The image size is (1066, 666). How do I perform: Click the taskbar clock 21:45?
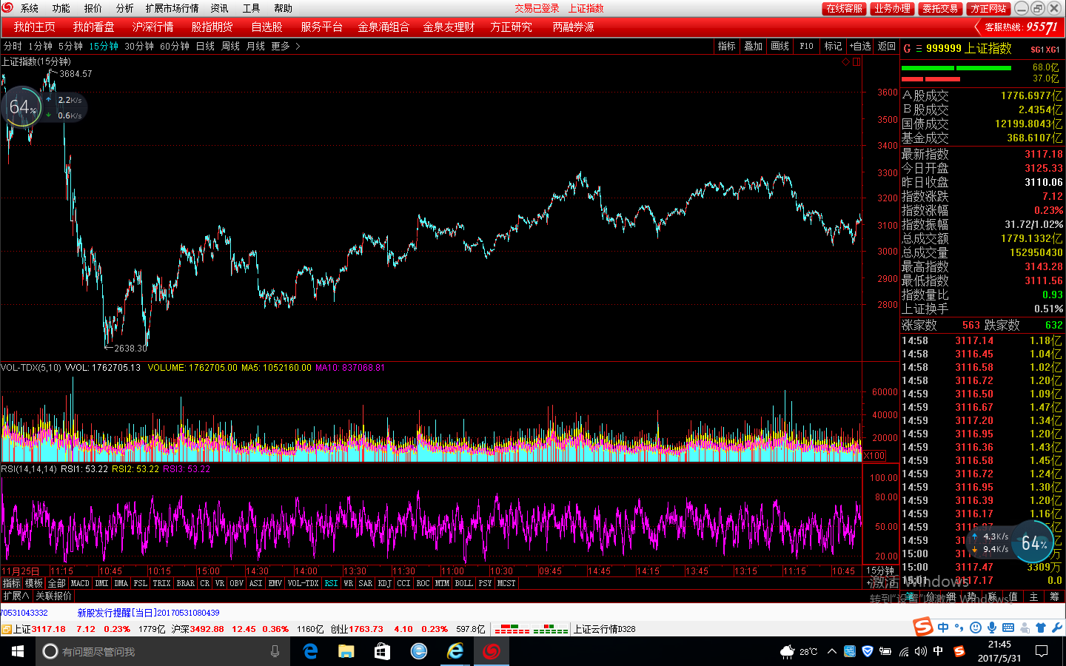tap(999, 651)
